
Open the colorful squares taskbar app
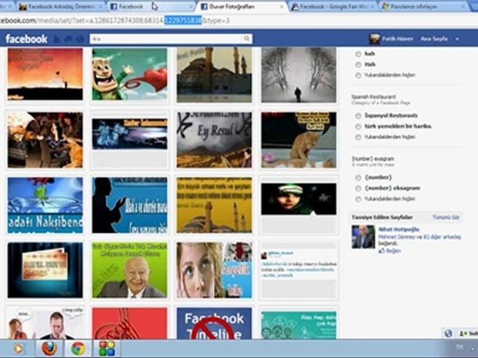pyautogui.click(x=107, y=349)
